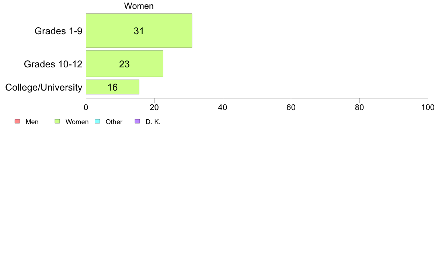Click the D. K. legend label text
This screenshot has height=271, width=438.
[153, 122]
